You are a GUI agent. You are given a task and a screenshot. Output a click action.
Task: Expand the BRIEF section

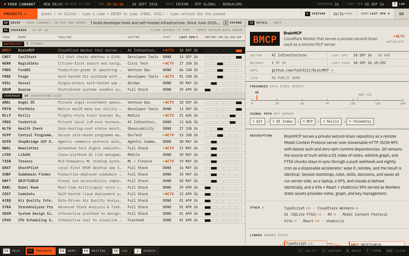233,23
